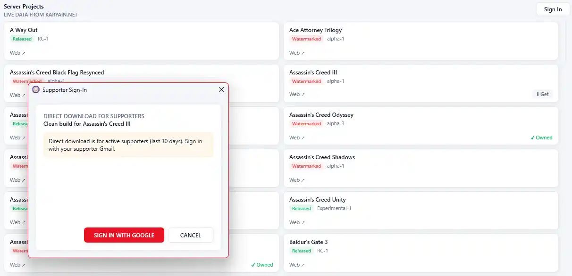The width and height of the screenshot is (572, 276).
Task: Click the DIRECT DOWNLOAD FOR SUPPORTERS heading
Action: pyautogui.click(x=94, y=116)
